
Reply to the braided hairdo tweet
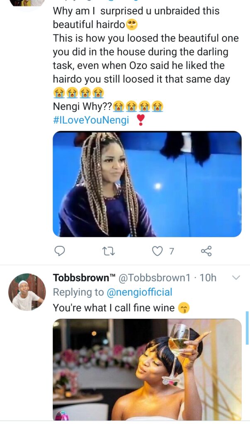[60, 251]
